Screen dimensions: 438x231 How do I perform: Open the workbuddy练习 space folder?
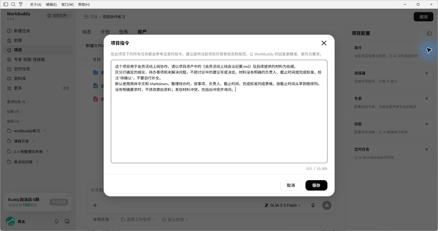[27, 131]
